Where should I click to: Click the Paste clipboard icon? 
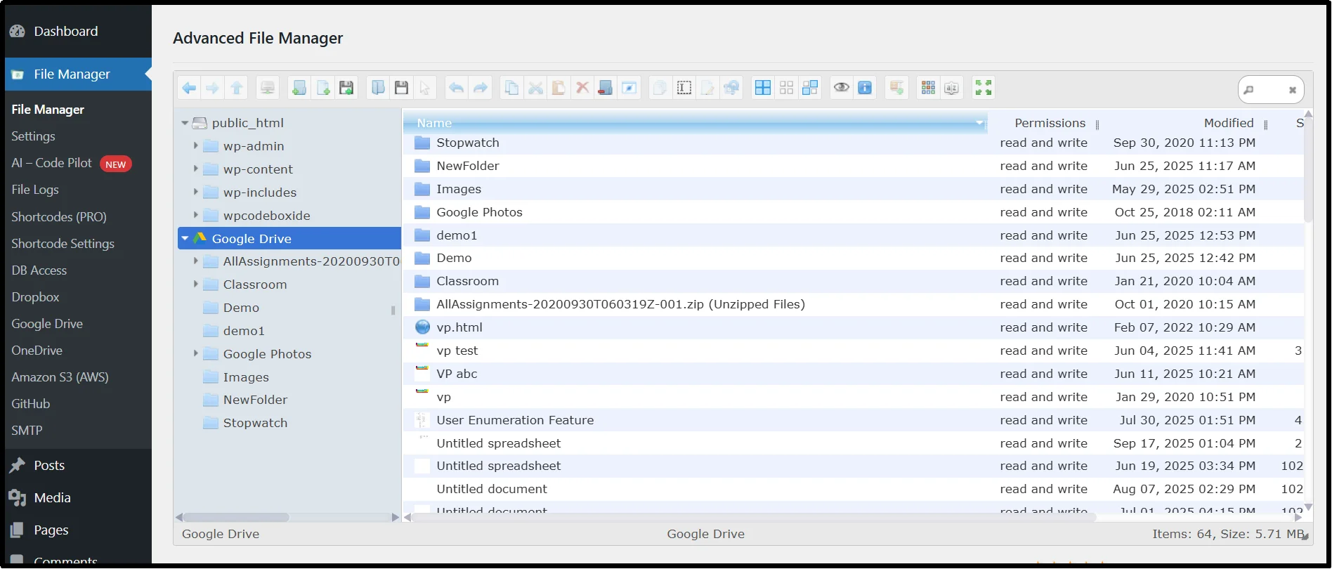(x=559, y=88)
